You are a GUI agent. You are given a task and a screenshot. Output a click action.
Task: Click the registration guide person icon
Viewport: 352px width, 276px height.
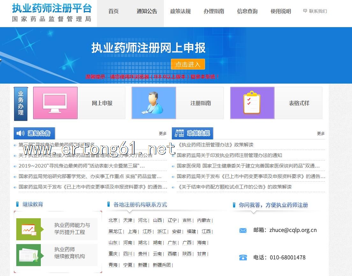coord(154,103)
